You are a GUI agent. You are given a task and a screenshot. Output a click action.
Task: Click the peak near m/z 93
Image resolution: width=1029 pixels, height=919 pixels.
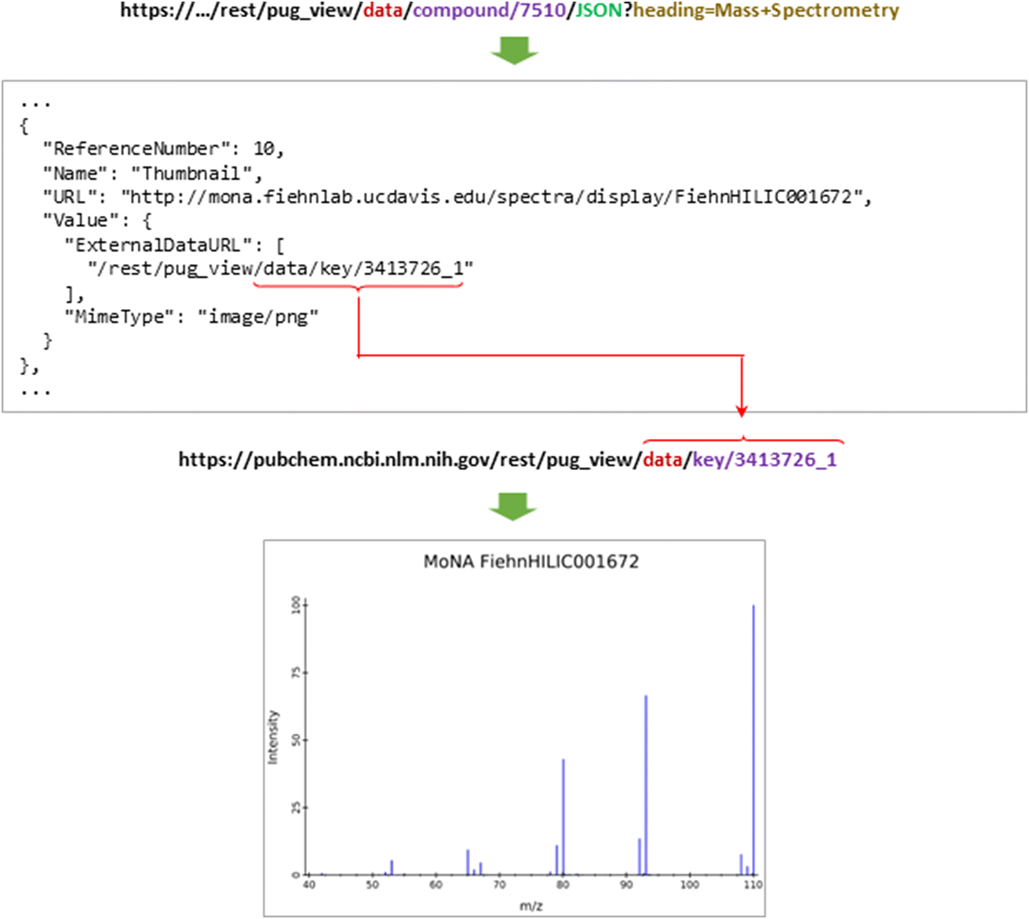pos(646,785)
